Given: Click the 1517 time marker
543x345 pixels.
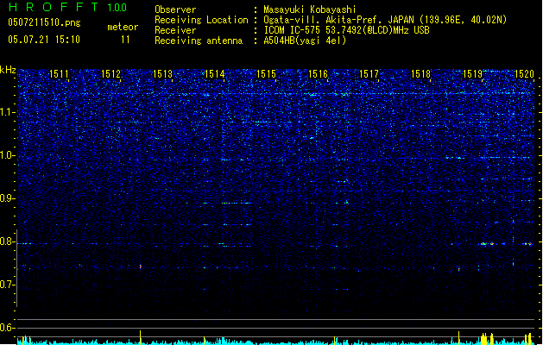Looking at the screenshot, I should [x=369, y=74].
